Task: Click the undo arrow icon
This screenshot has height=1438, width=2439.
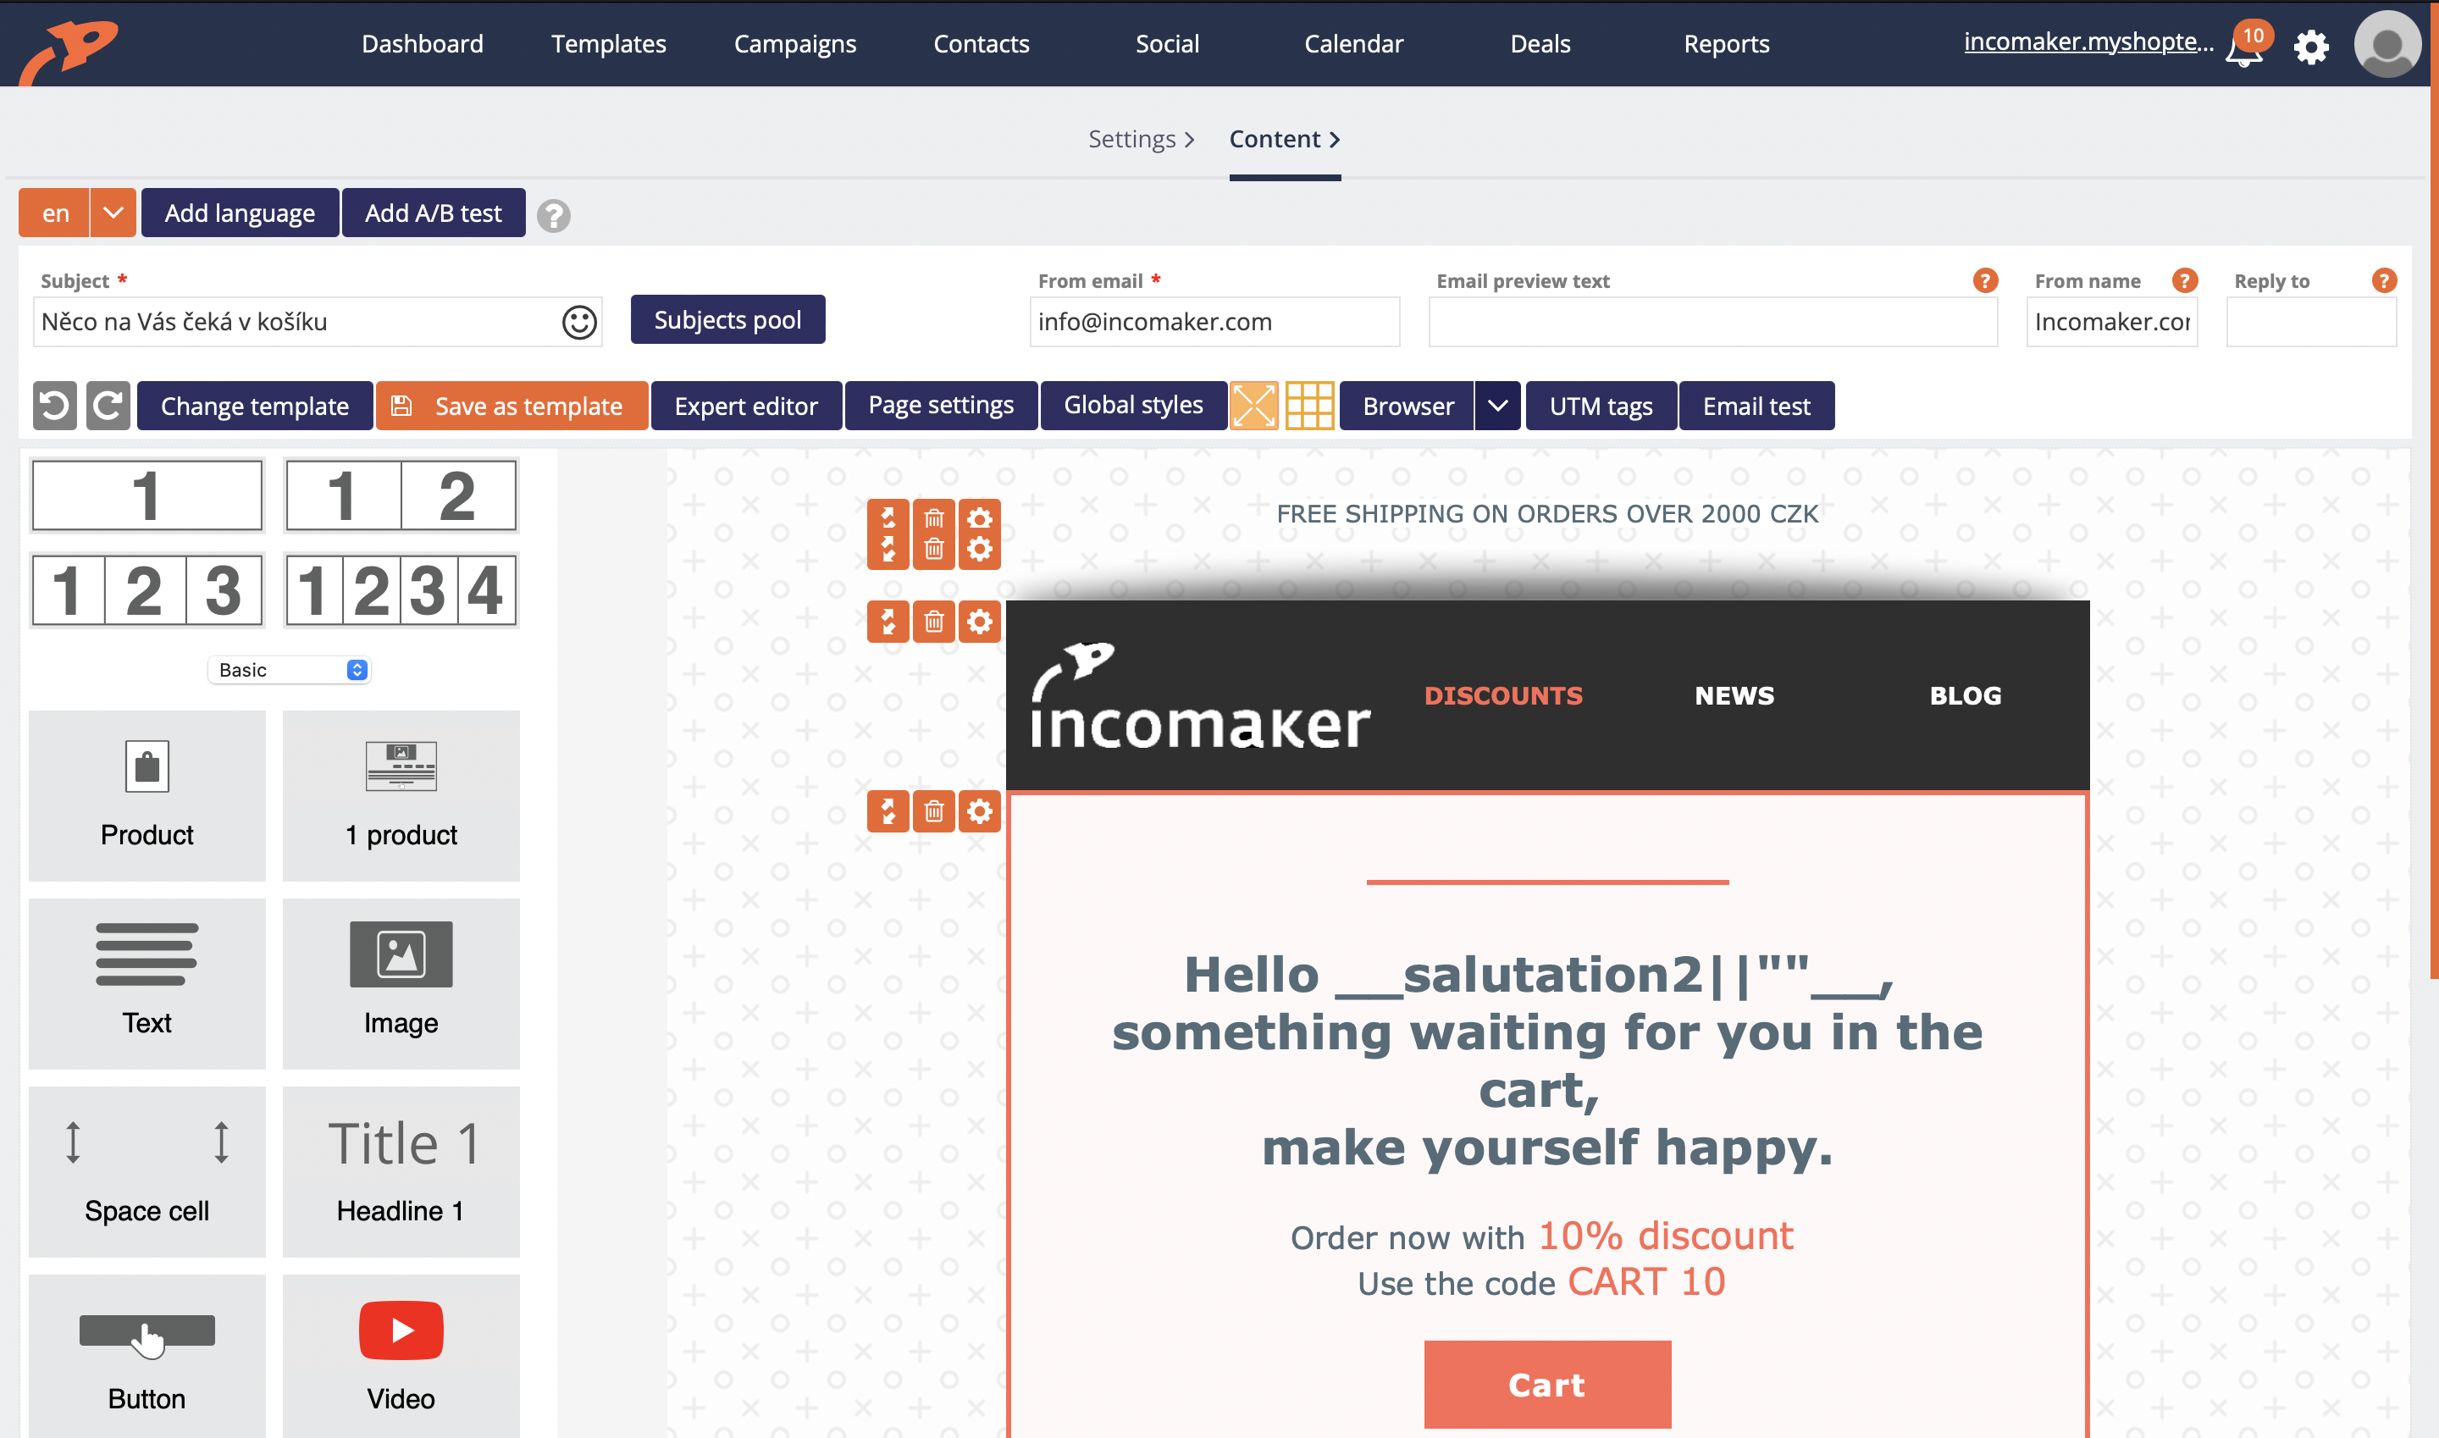Action: (53, 406)
